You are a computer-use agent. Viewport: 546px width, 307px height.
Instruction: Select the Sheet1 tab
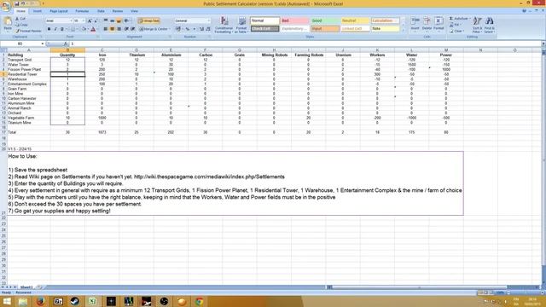[26, 287]
